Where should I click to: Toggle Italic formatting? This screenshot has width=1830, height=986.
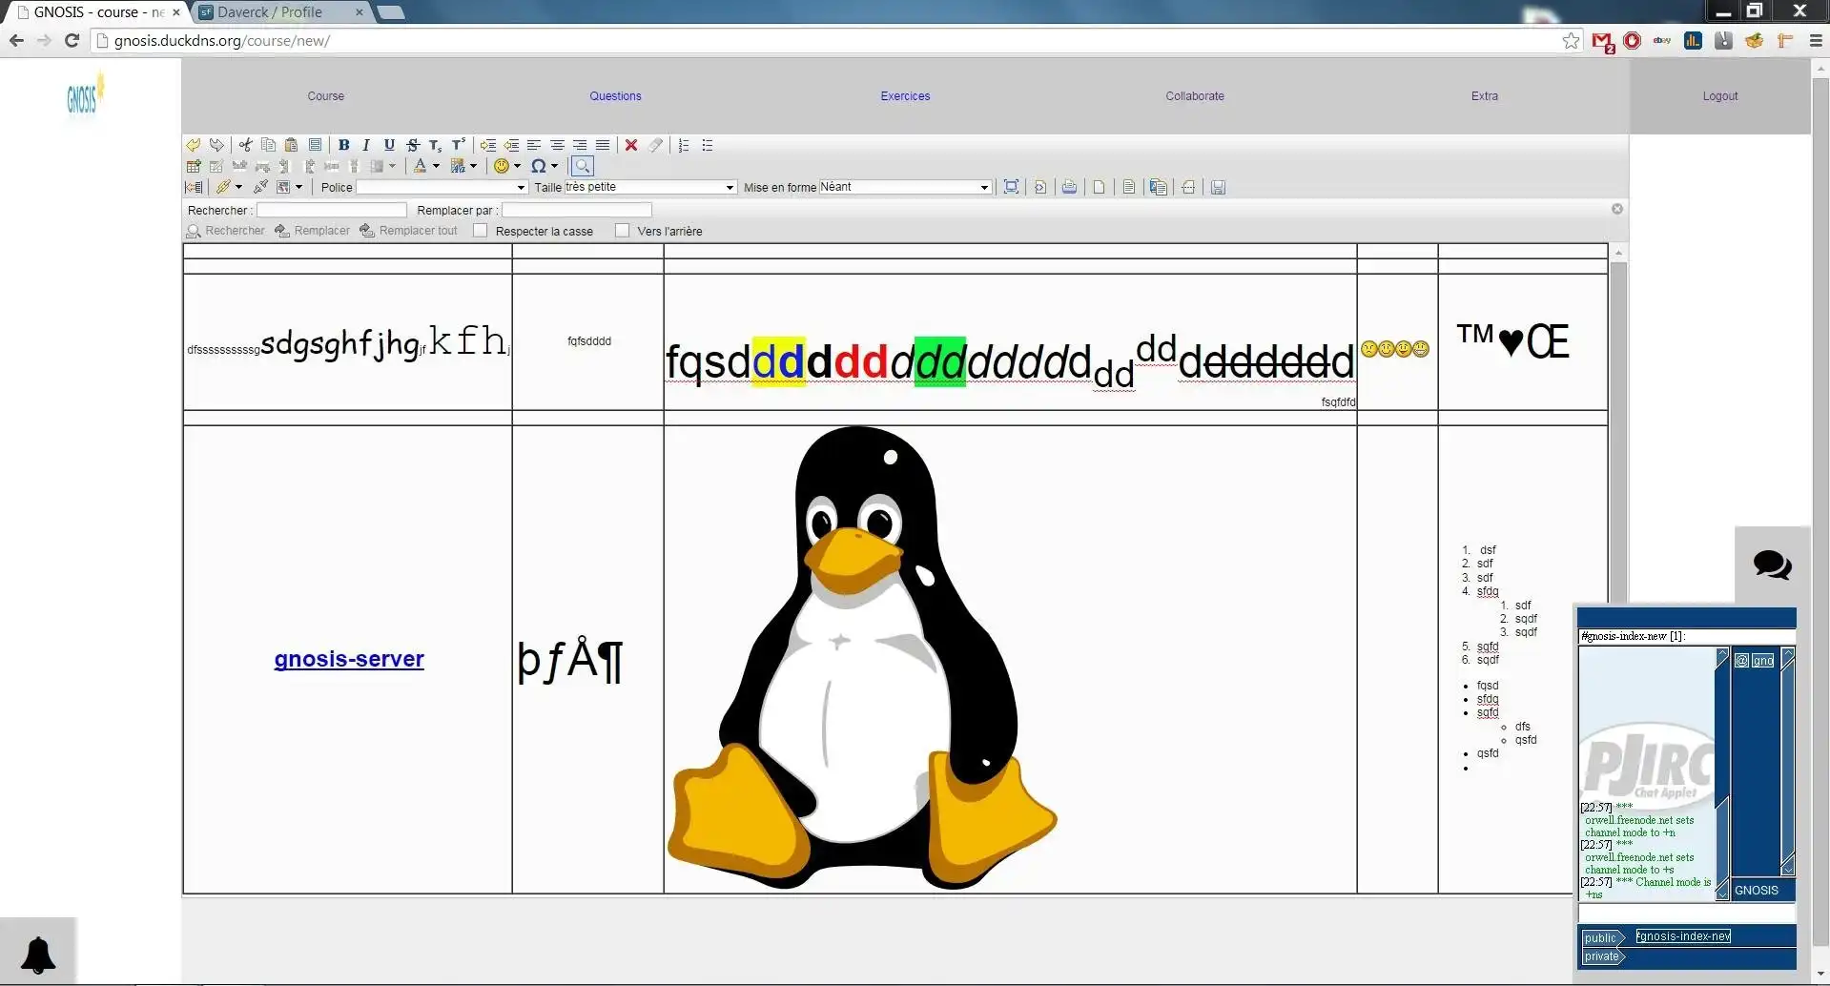point(366,145)
